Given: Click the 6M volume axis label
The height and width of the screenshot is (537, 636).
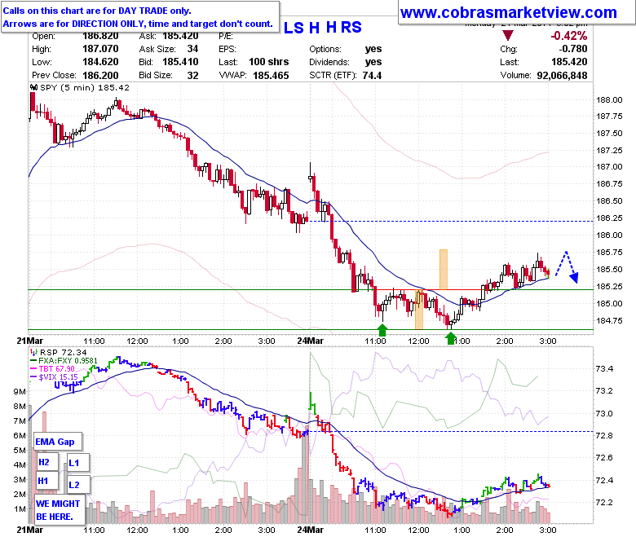Looking at the screenshot, I should coord(20,436).
